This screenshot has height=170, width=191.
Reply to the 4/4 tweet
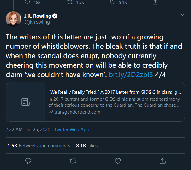[x=28, y=161]
